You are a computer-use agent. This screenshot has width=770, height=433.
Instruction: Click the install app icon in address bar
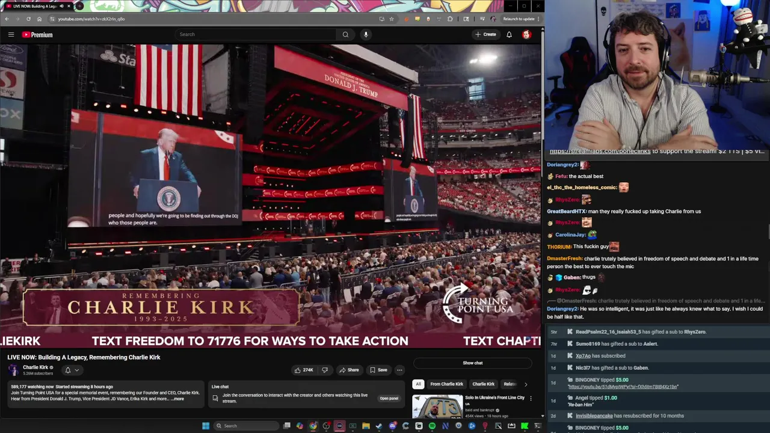click(x=381, y=19)
